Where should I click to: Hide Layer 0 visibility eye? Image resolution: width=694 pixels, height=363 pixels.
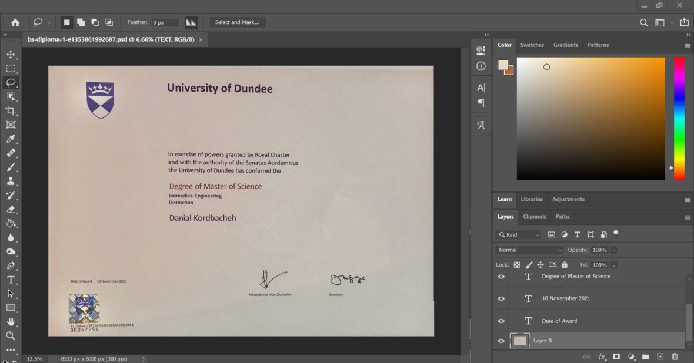point(501,341)
